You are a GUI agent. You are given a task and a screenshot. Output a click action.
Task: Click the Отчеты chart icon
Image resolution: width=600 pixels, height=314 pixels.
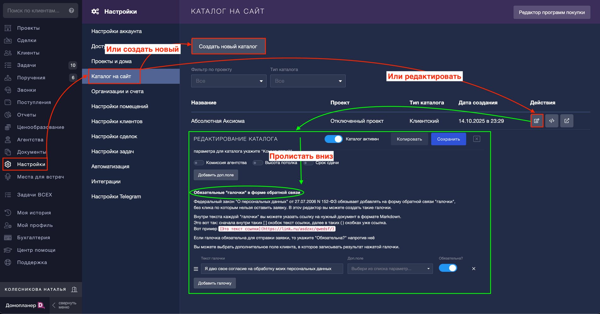click(8, 115)
